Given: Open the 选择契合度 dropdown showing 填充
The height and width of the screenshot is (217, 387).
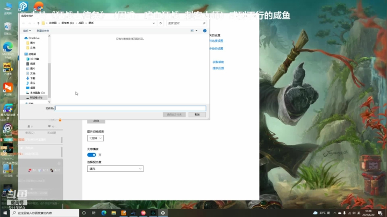Looking at the screenshot, I should tap(115, 169).
